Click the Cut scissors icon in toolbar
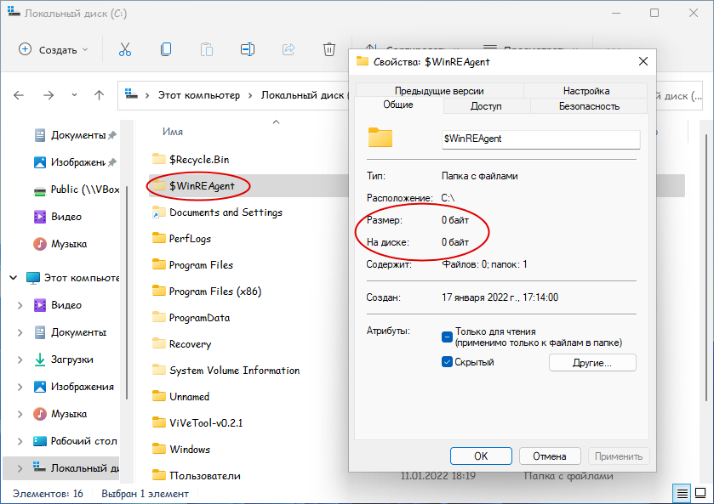714x504 pixels. point(125,49)
